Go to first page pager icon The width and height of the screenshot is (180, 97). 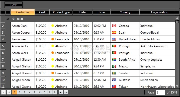click(4, 92)
